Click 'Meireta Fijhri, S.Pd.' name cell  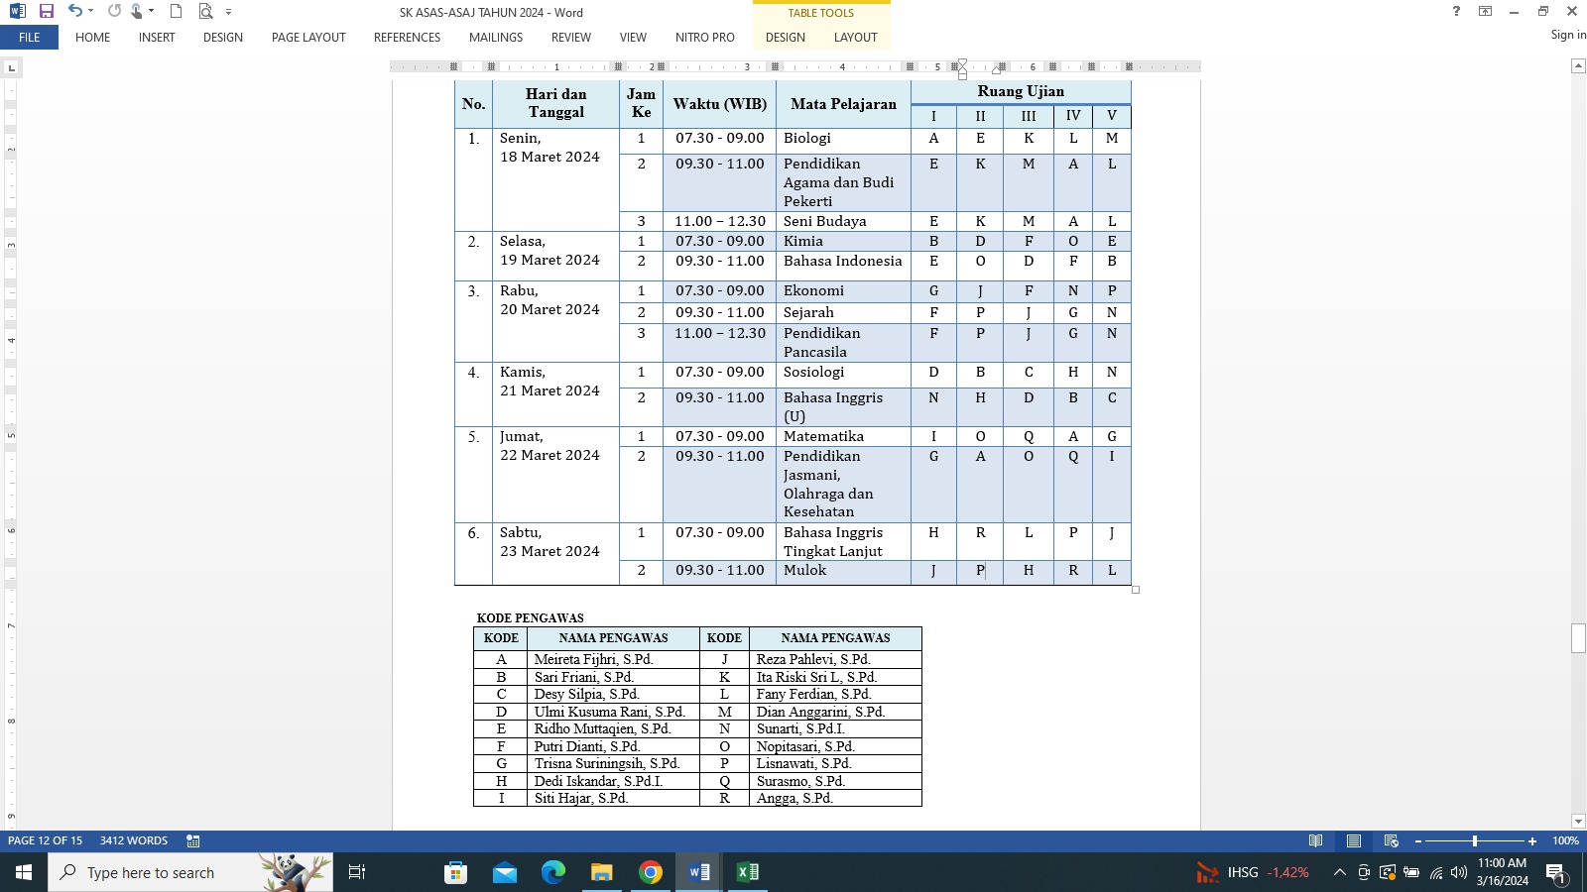613,659
